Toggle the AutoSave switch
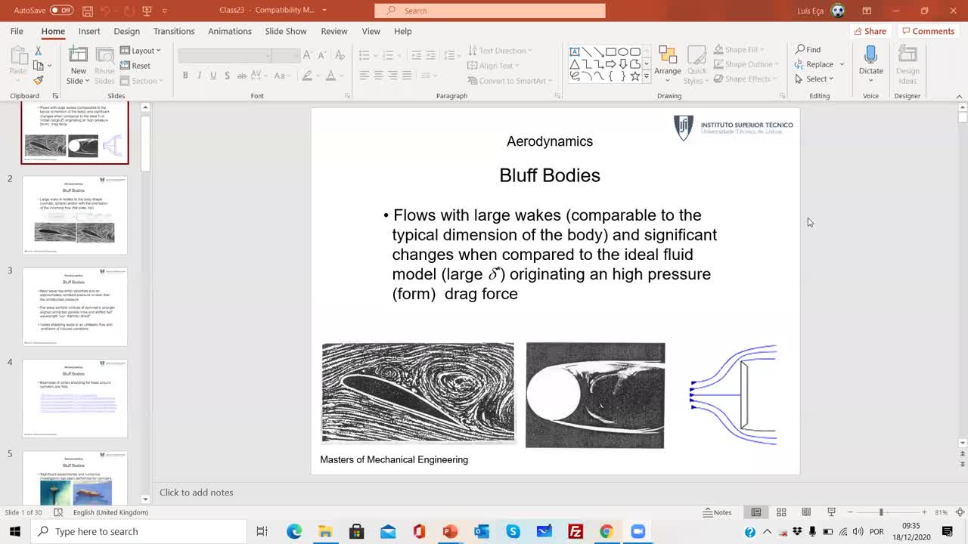The image size is (968, 544). pos(60,11)
